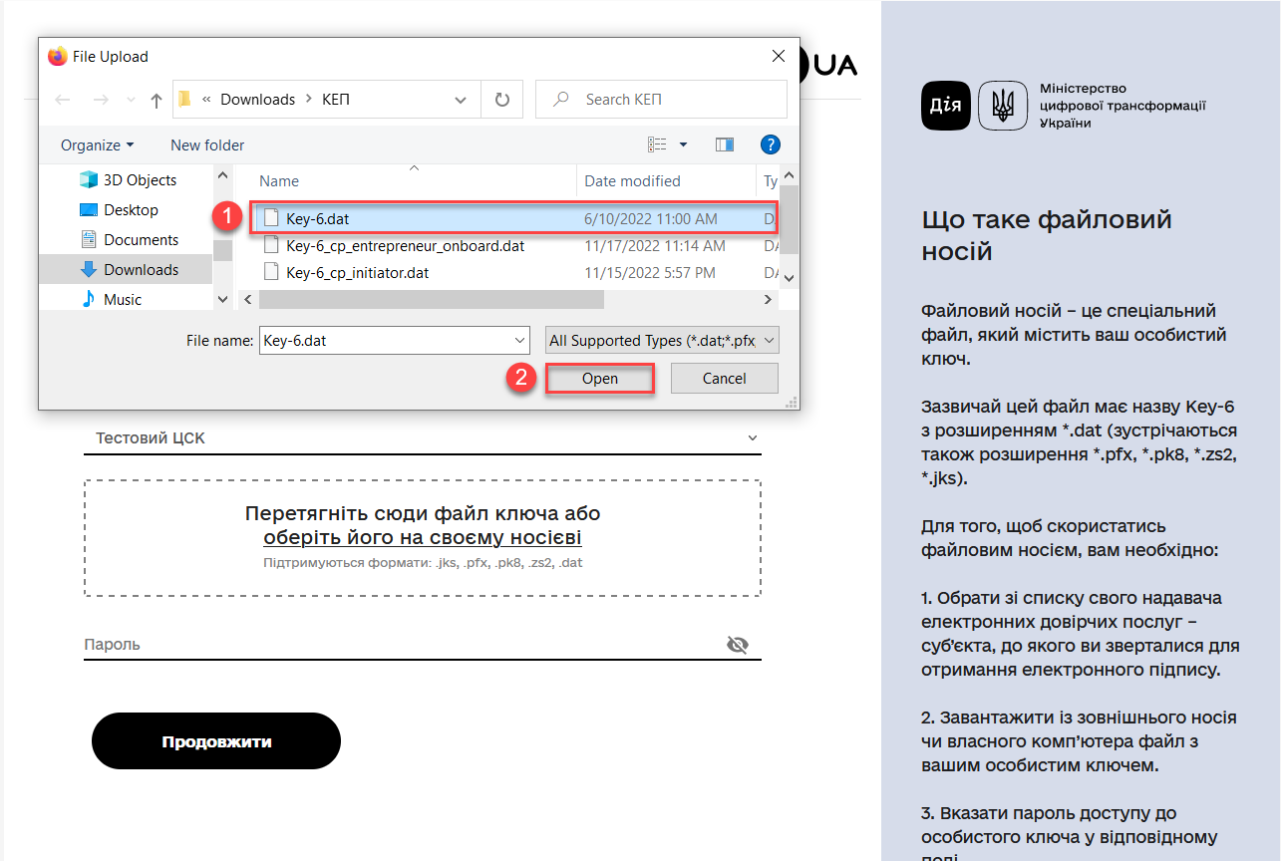This screenshot has height=861, width=1281.
Task: Click the Refresh folder icon
Action: coord(502,100)
